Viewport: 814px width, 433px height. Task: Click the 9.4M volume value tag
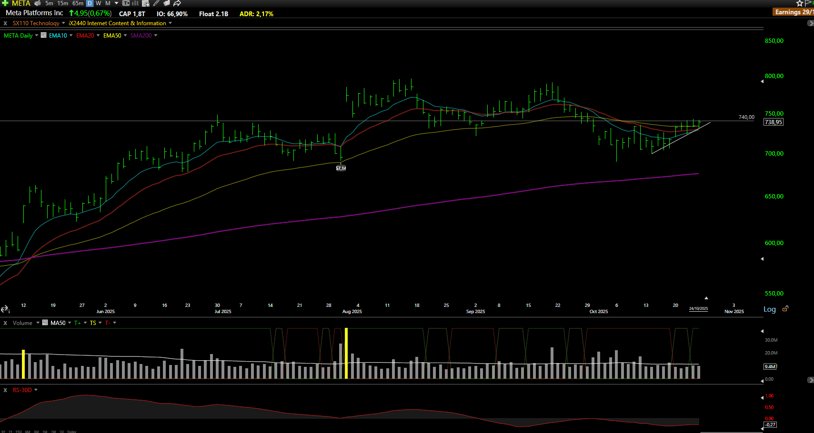(x=770, y=366)
